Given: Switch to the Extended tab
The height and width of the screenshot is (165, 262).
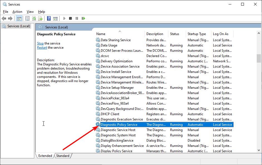Looking at the screenshot, I should click(x=45, y=156).
